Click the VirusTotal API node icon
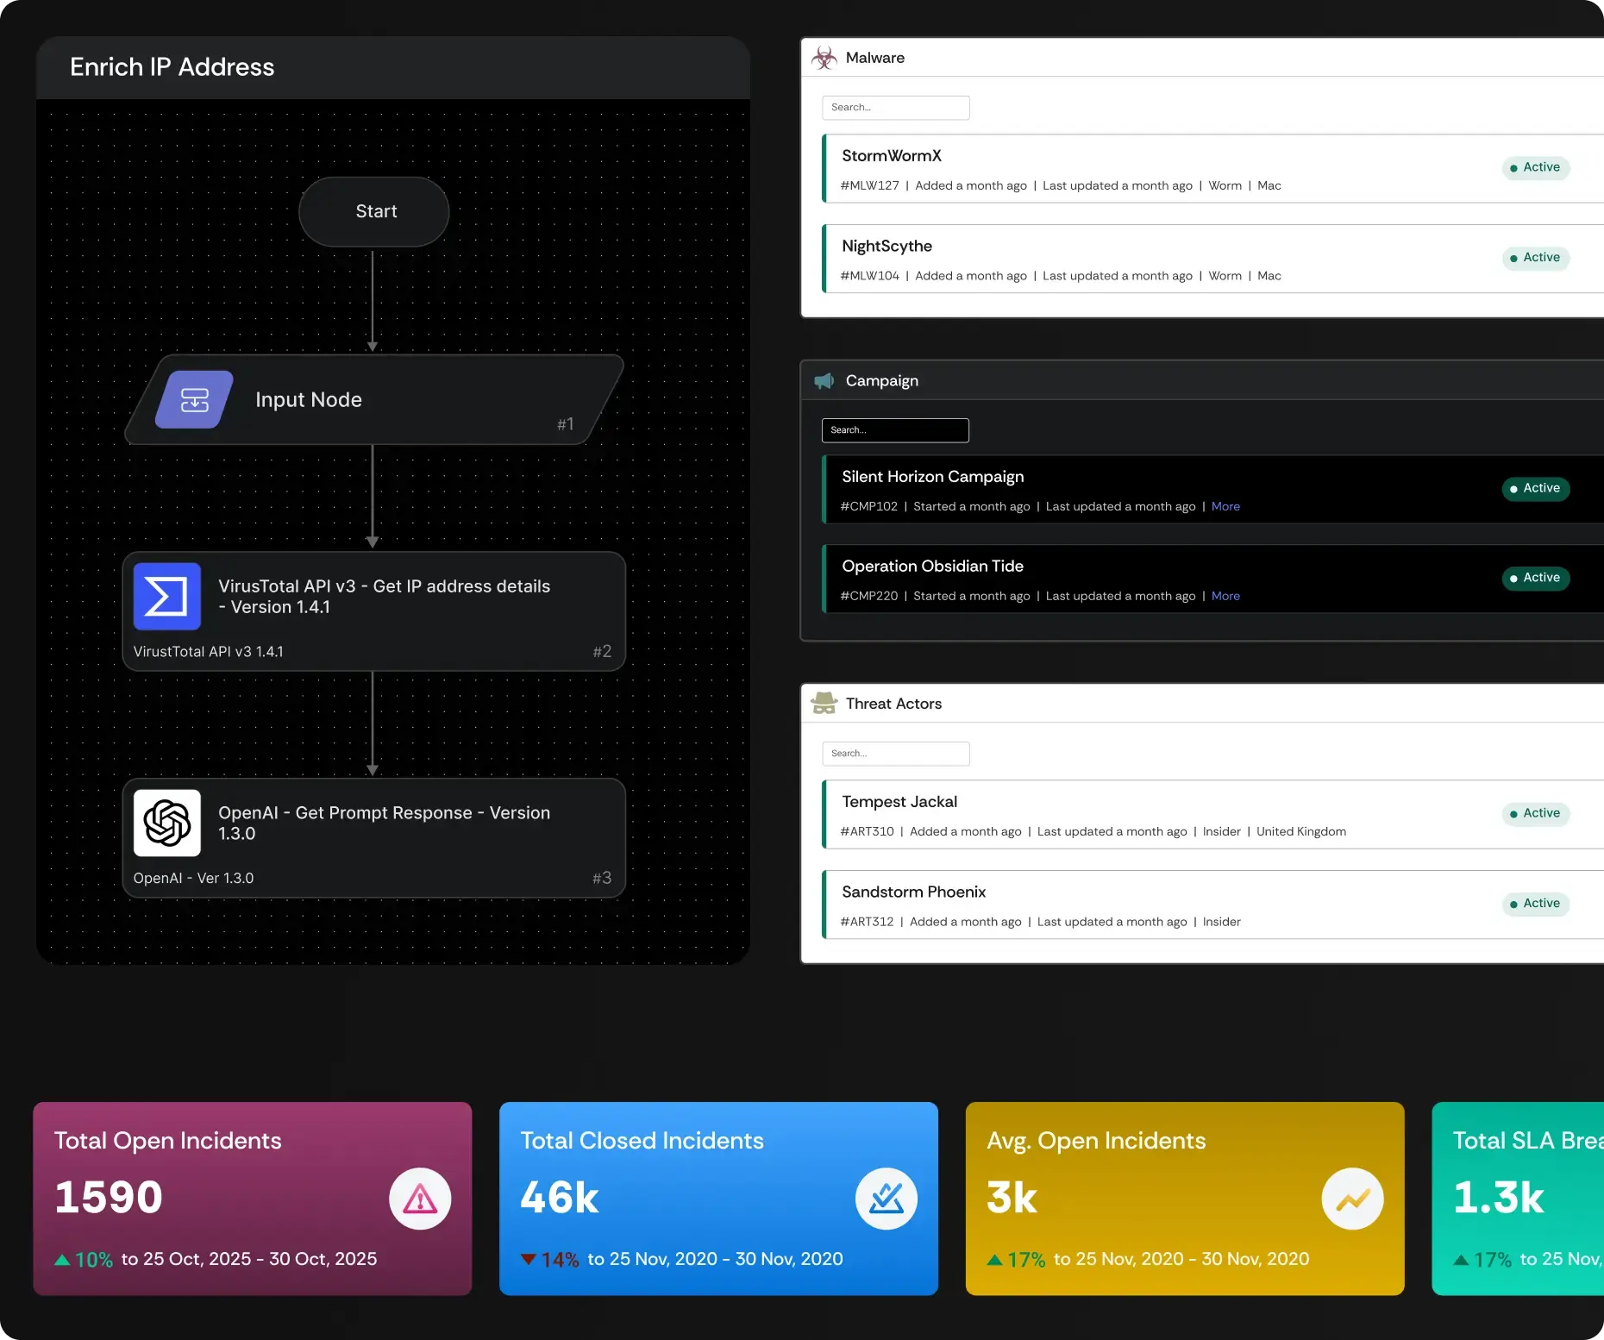Image resolution: width=1604 pixels, height=1340 pixels. (x=166, y=595)
